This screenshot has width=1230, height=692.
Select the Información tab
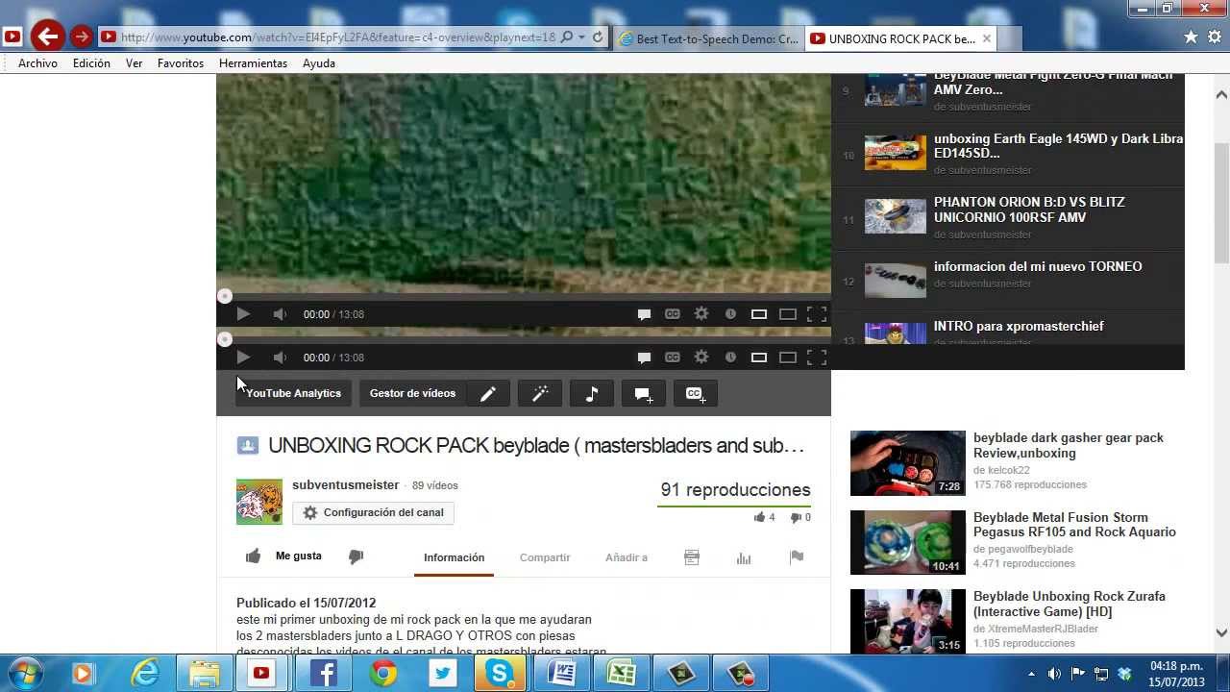pos(454,557)
